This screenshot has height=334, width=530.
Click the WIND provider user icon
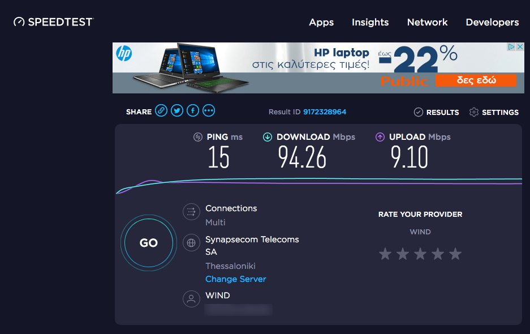[x=192, y=298]
